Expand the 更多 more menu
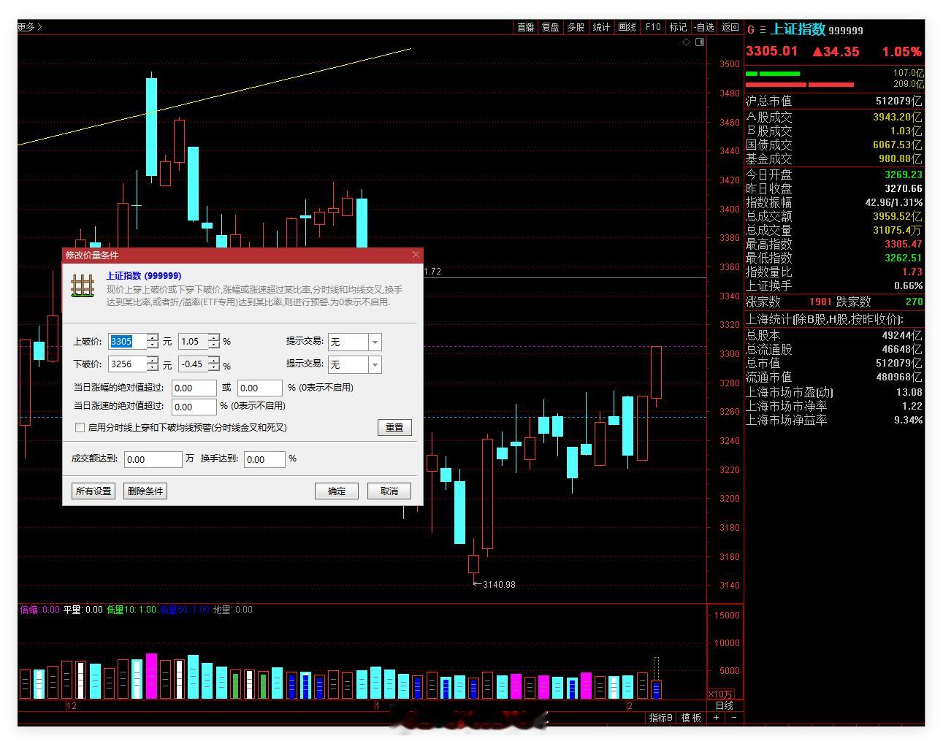The image size is (943, 744). click(30, 27)
